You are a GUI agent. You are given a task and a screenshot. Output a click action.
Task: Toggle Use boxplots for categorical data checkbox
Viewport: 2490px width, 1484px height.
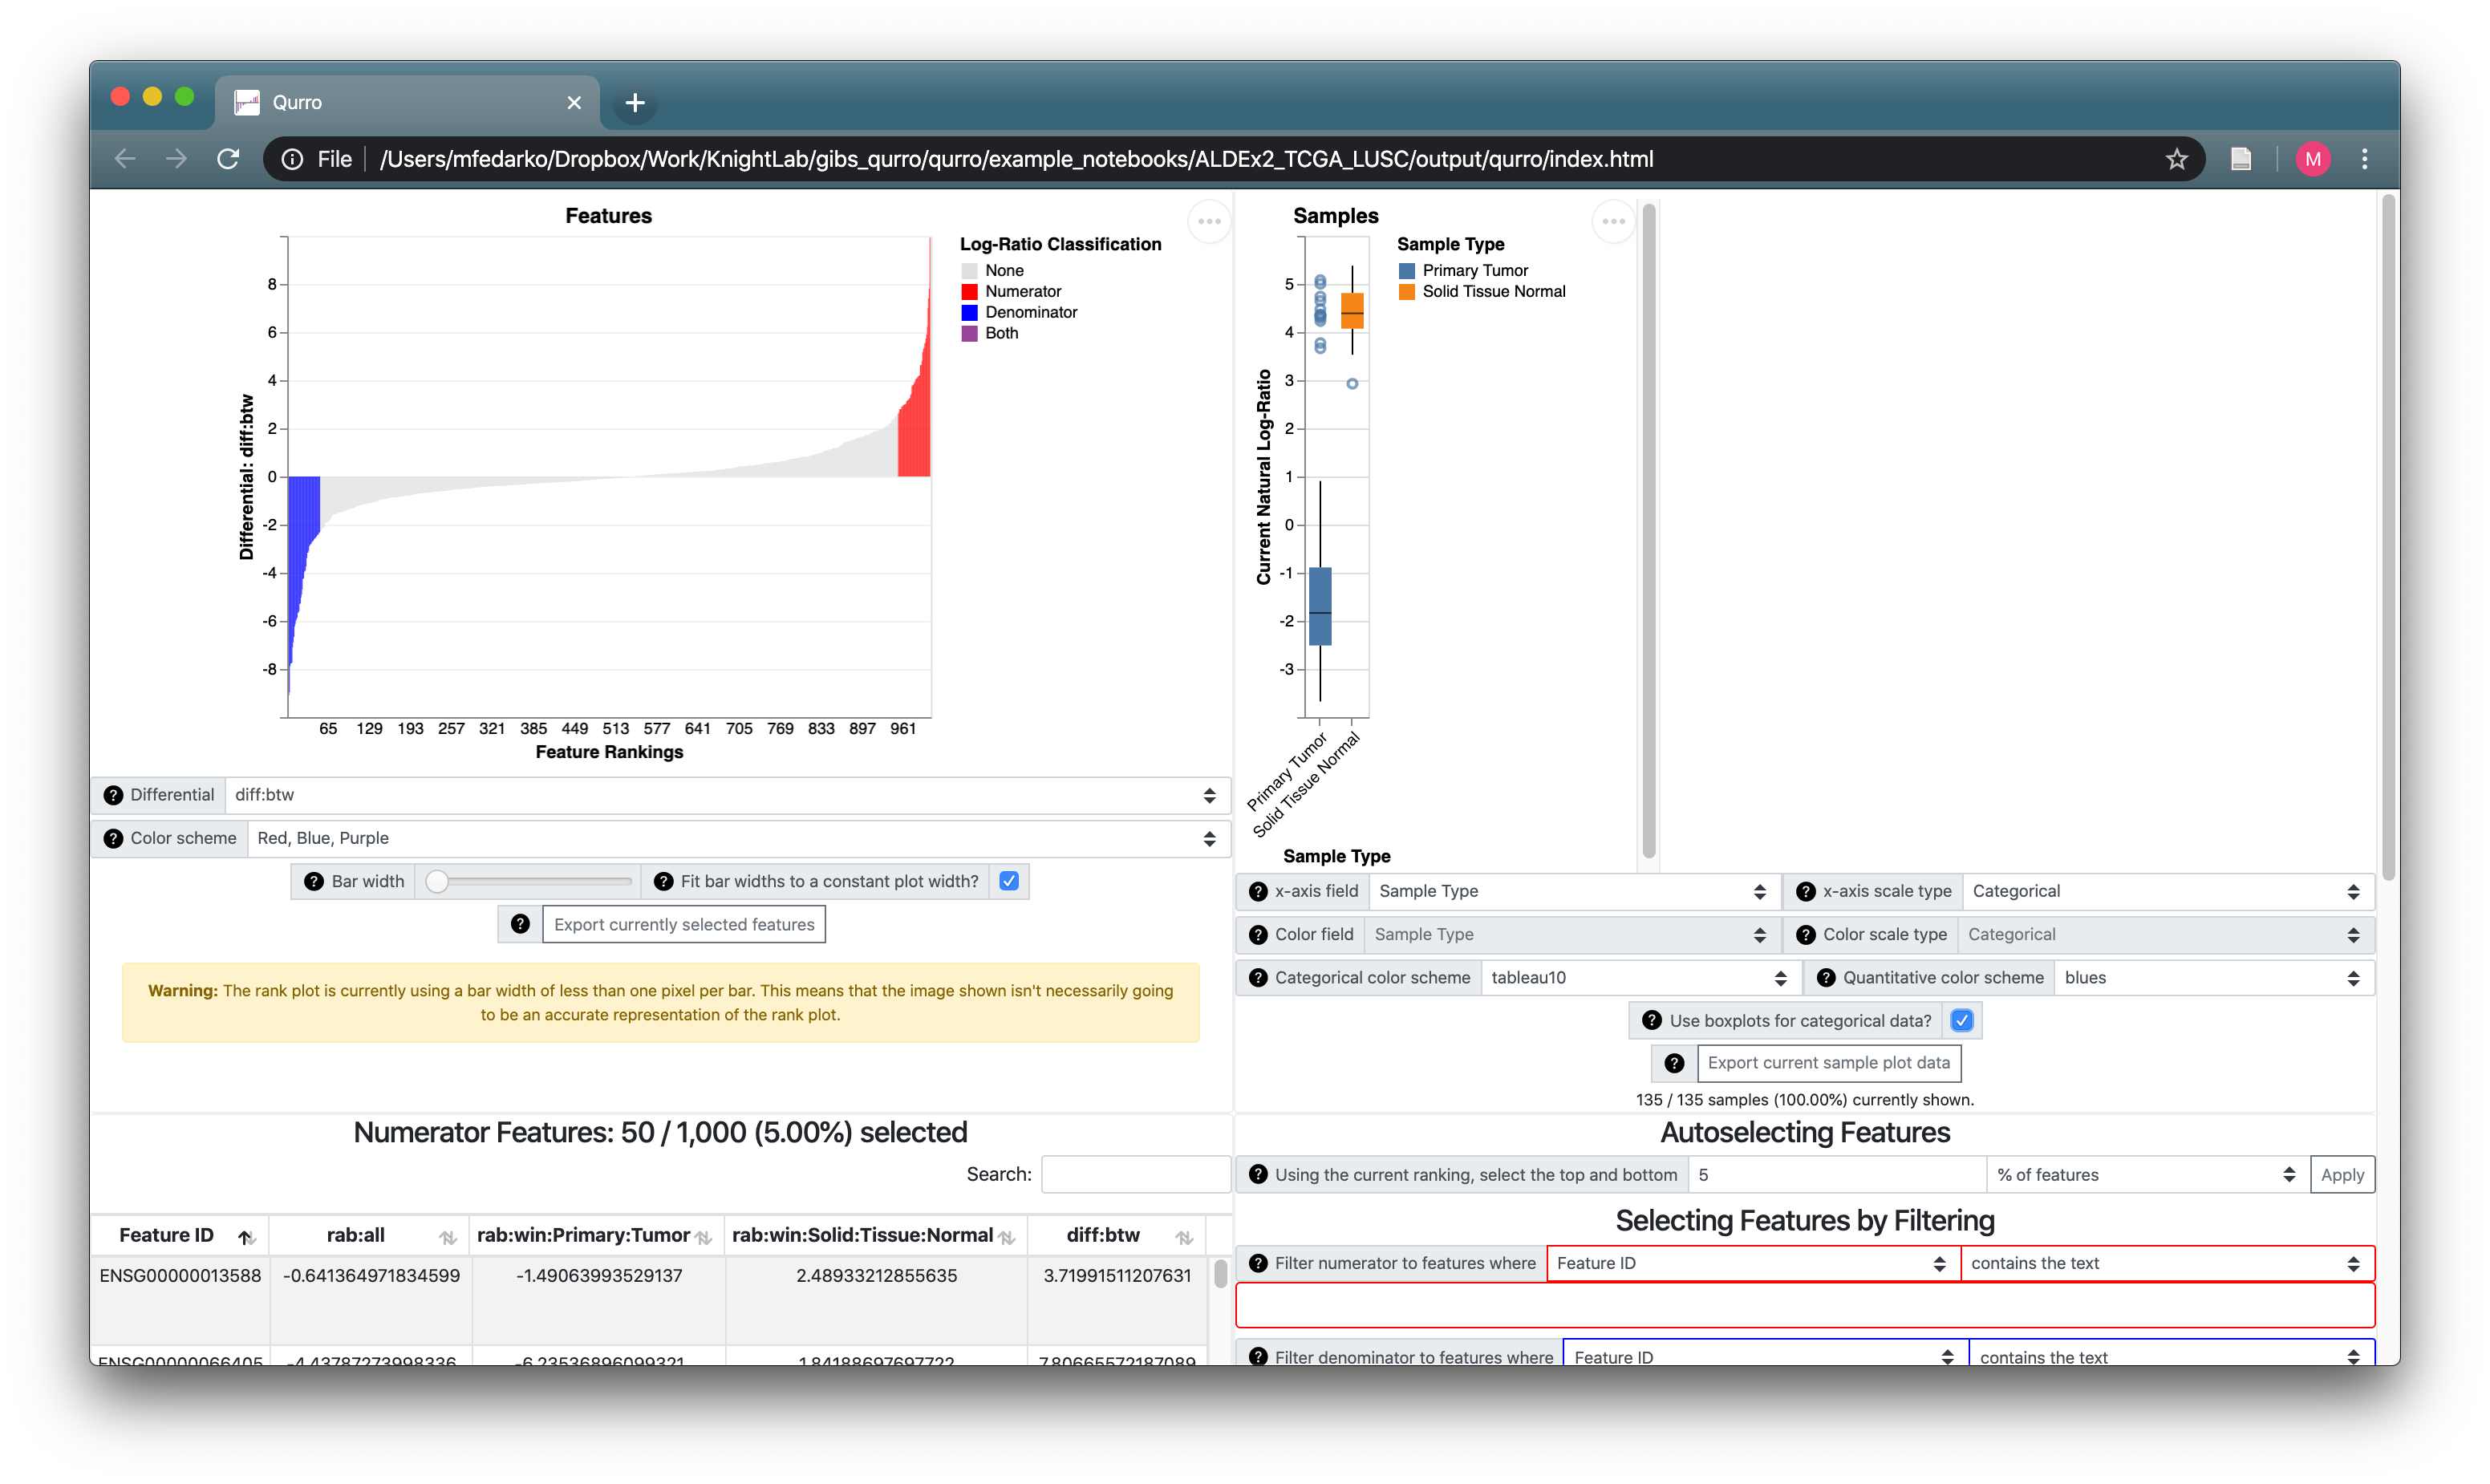[x=1961, y=1020]
